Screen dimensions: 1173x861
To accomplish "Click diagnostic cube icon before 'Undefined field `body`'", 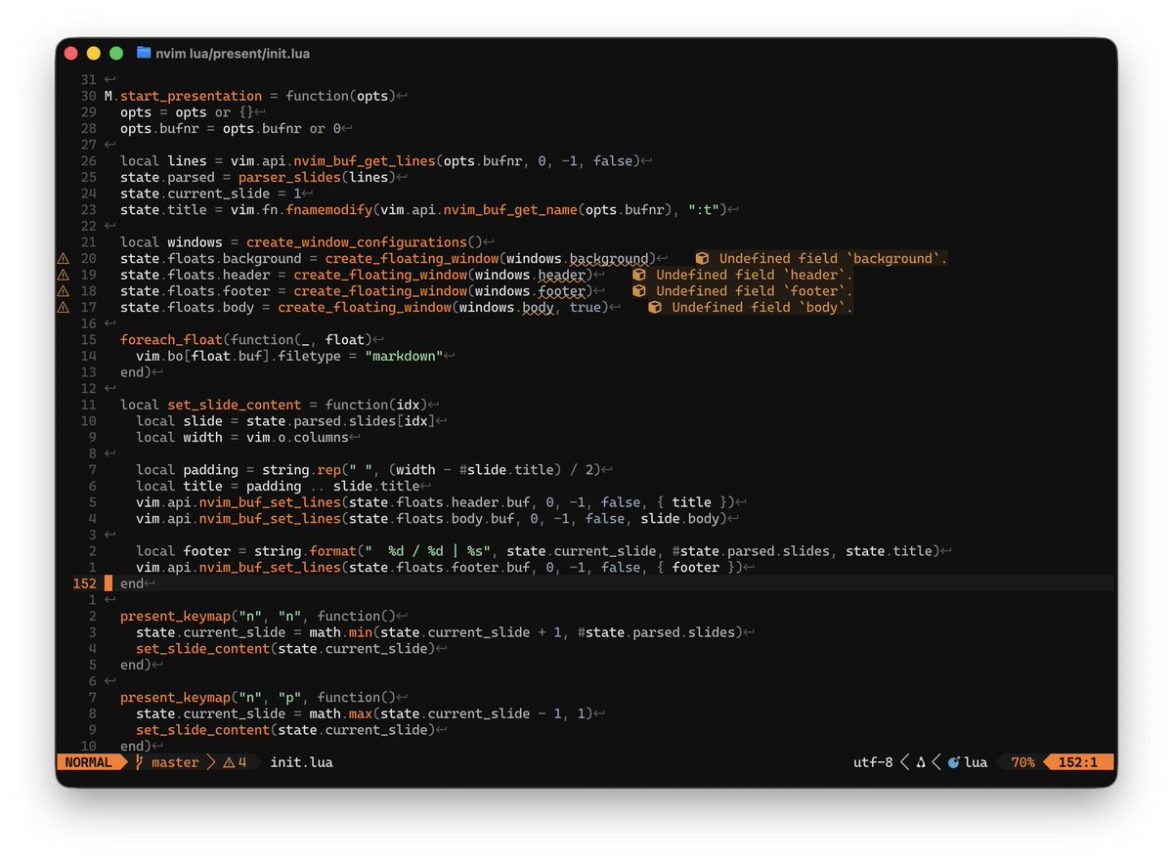I will click(x=654, y=307).
